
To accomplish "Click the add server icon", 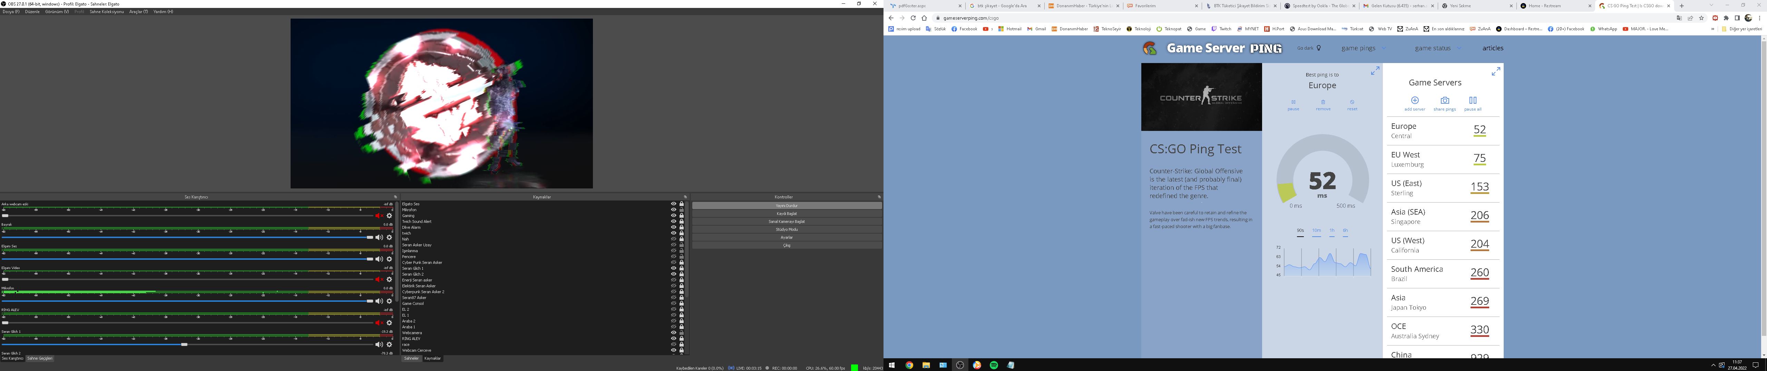I will pos(1414,101).
